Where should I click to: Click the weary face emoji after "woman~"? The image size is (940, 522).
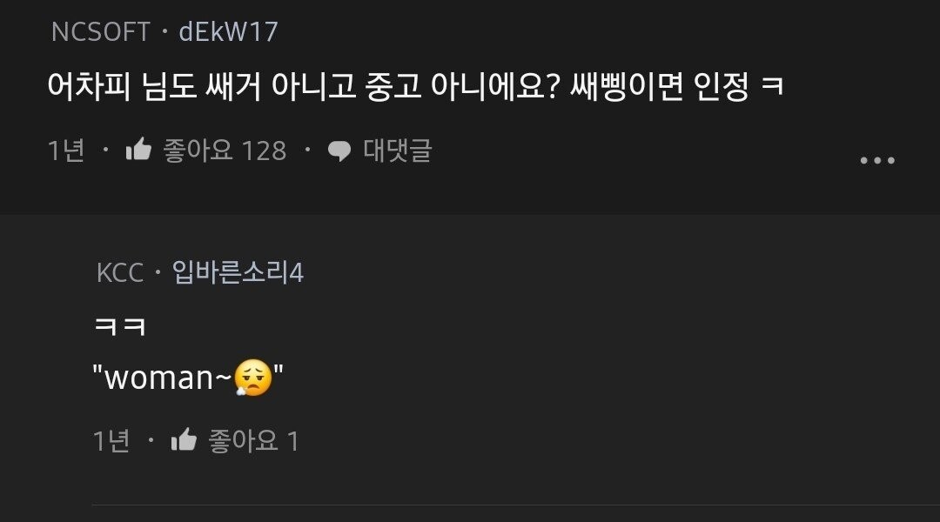(x=253, y=379)
